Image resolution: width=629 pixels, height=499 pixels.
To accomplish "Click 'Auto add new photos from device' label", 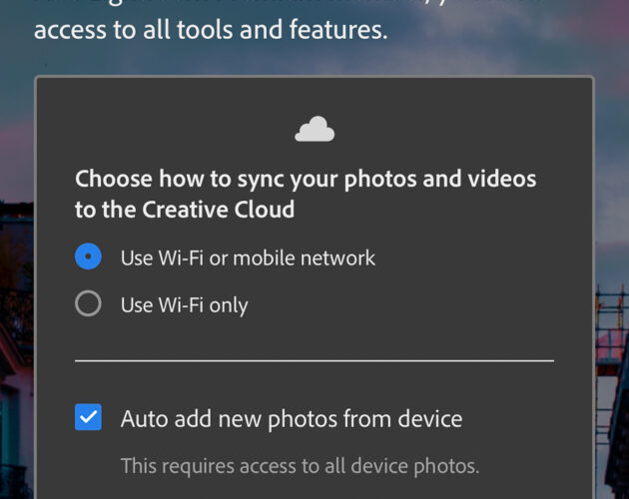I will pyautogui.click(x=292, y=419).
